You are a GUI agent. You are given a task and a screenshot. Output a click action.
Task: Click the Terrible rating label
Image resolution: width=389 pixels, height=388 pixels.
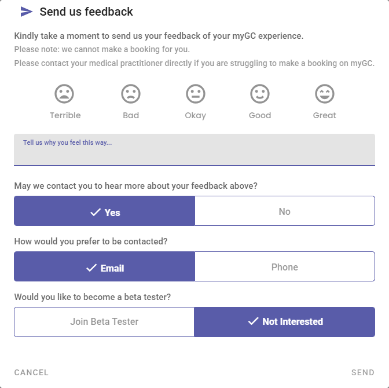pyautogui.click(x=65, y=115)
